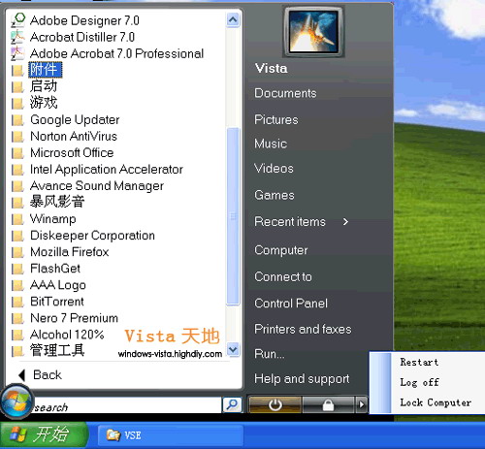The width and height of the screenshot is (485, 449).
Task: Click the programs list scroll-down arrow
Action: pos(233,350)
